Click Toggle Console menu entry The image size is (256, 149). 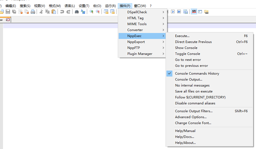coord(210,54)
